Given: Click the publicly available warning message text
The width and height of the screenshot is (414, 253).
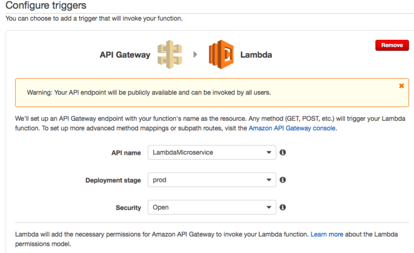Looking at the screenshot, I should (x=149, y=93).
